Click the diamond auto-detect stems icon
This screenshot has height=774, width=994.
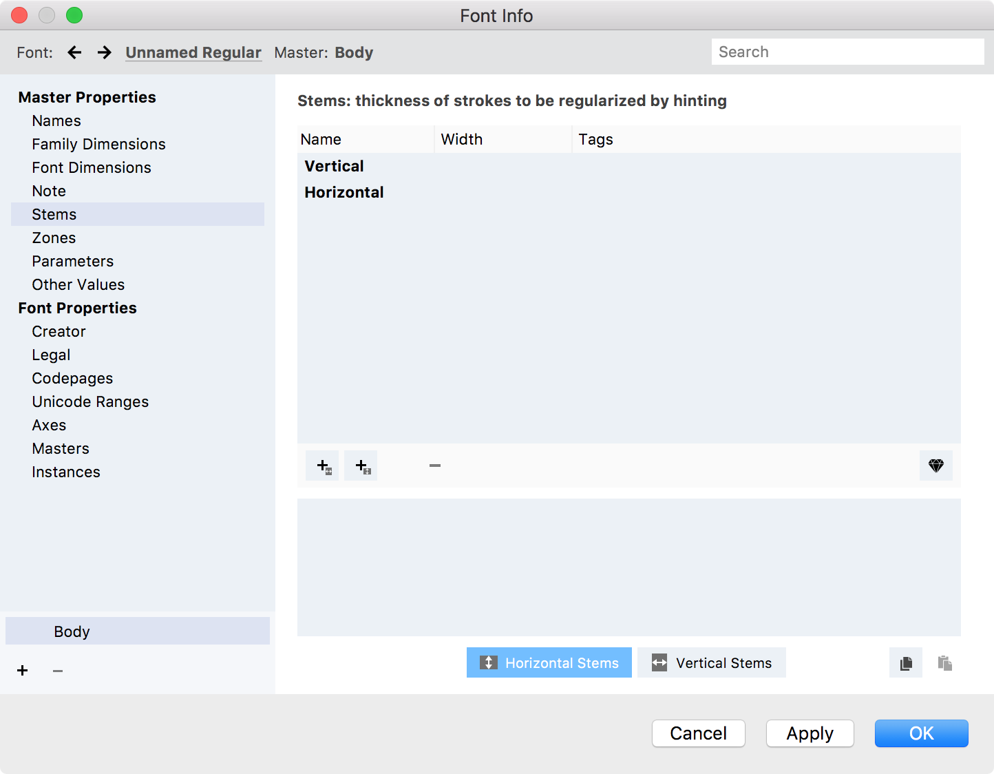pos(936,466)
